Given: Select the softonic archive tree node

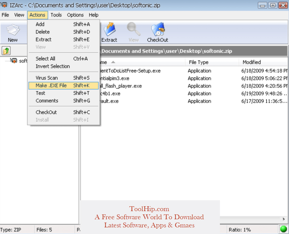Looking at the screenshot, I should [x=19, y=61].
